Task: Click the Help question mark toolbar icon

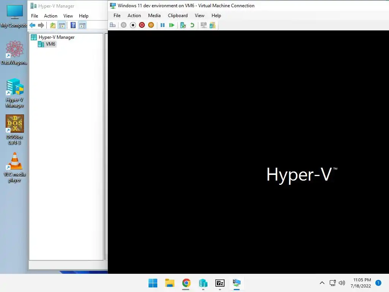Action: point(73,25)
